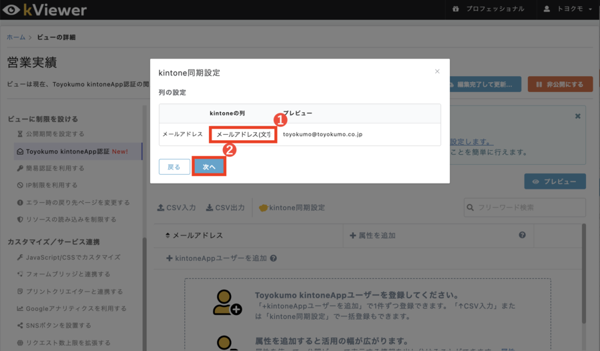Open リソースの読み込みを制限する
The height and width of the screenshot is (351, 600).
(66, 220)
